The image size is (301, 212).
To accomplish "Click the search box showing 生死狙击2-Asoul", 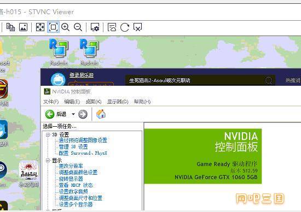I will tap(200, 80).
